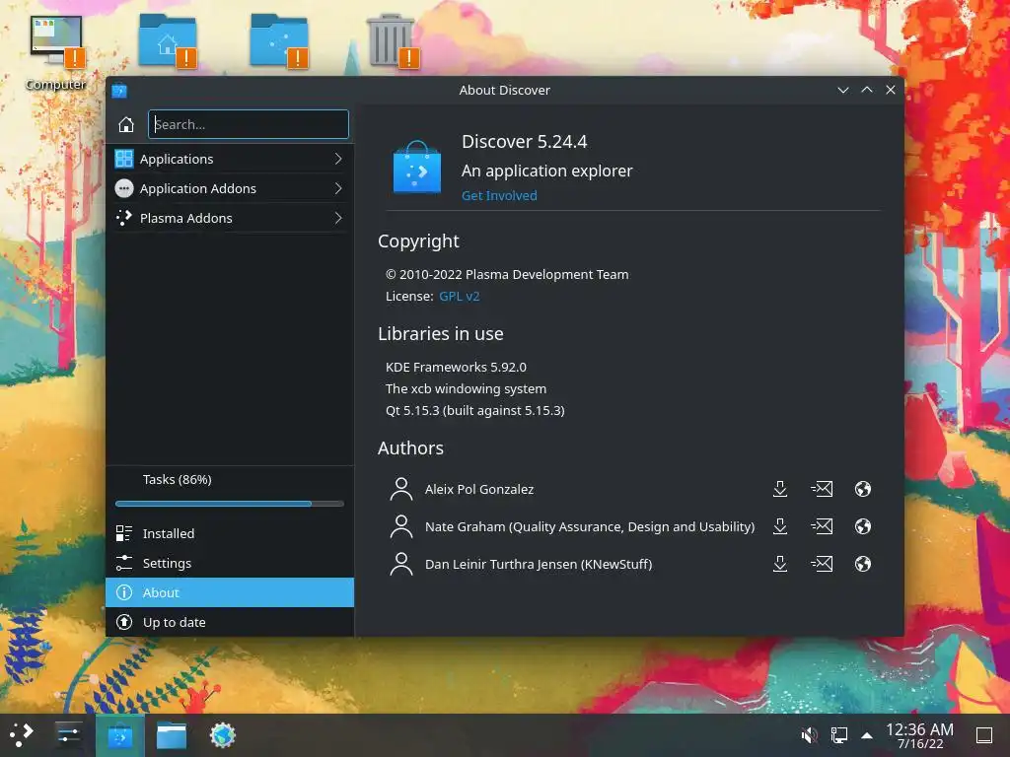Click the tasks progress bar
The image size is (1010, 757).
[x=229, y=504]
